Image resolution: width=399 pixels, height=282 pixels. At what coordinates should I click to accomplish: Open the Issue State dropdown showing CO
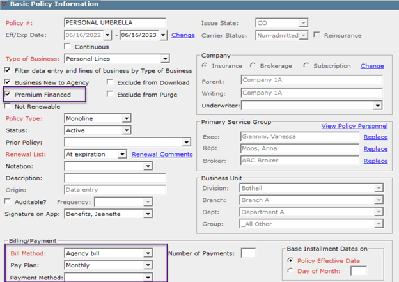click(x=303, y=23)
